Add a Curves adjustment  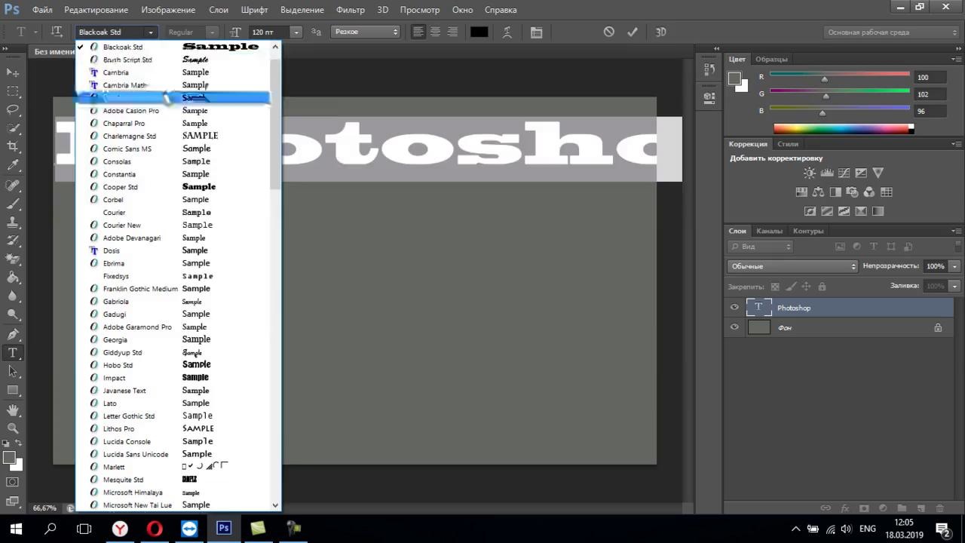pyautogui.click(x=844, y=173)
